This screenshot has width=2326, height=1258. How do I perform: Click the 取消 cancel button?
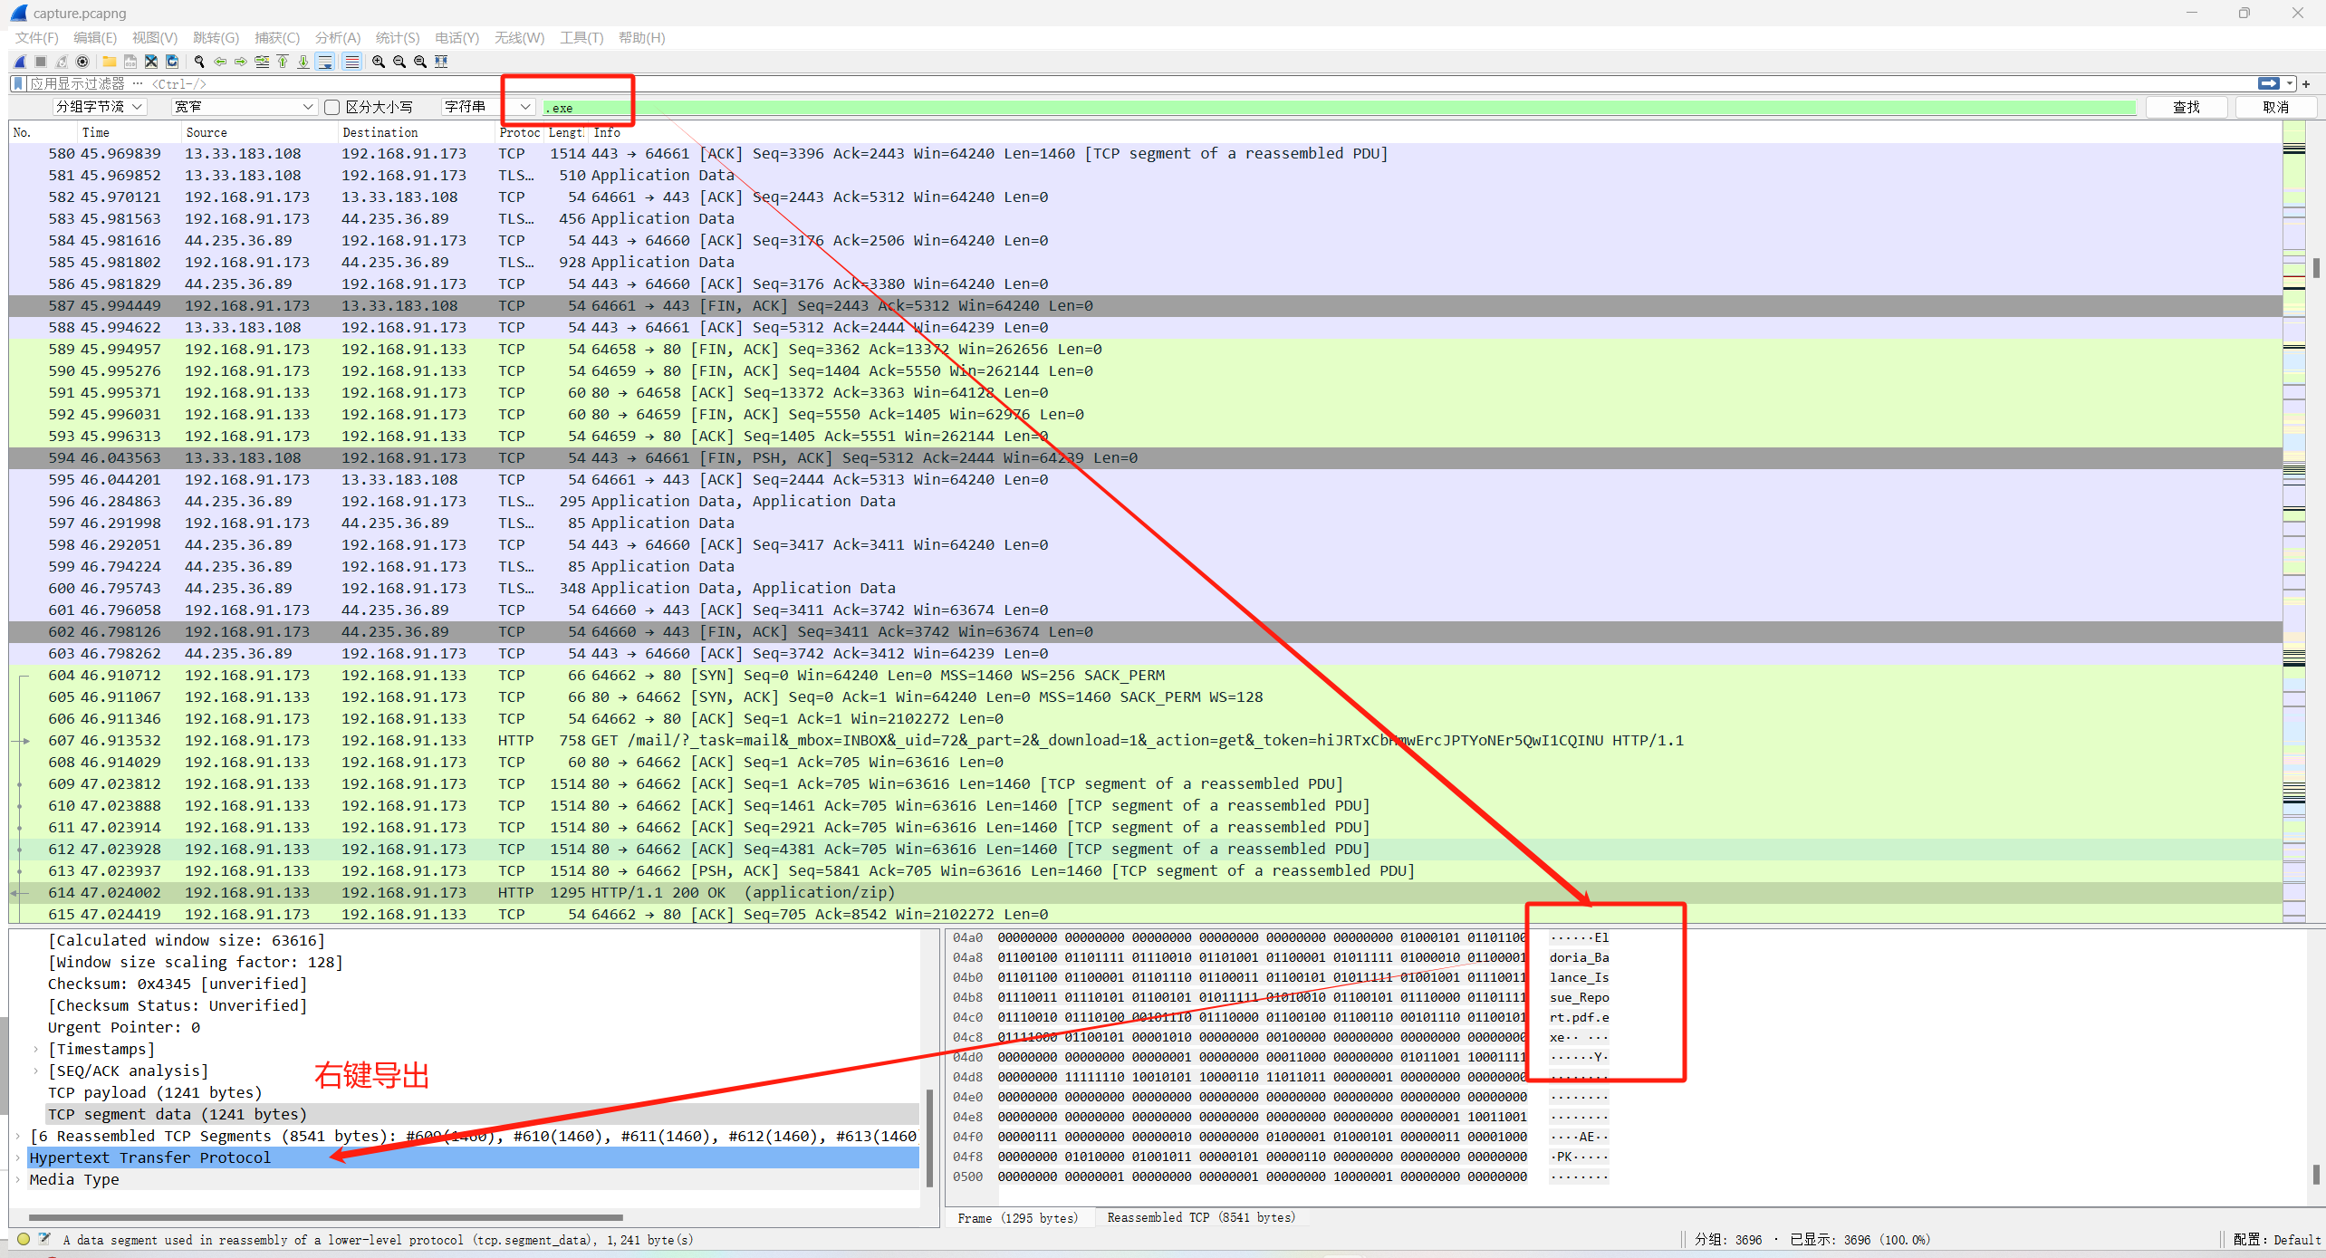[2275, 107]
